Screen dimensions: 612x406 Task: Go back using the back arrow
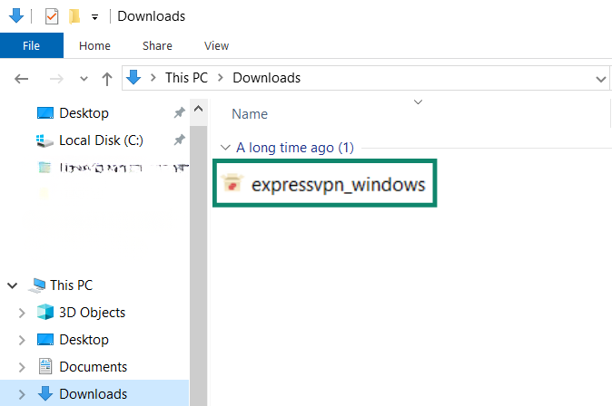[x=22, y=79]
